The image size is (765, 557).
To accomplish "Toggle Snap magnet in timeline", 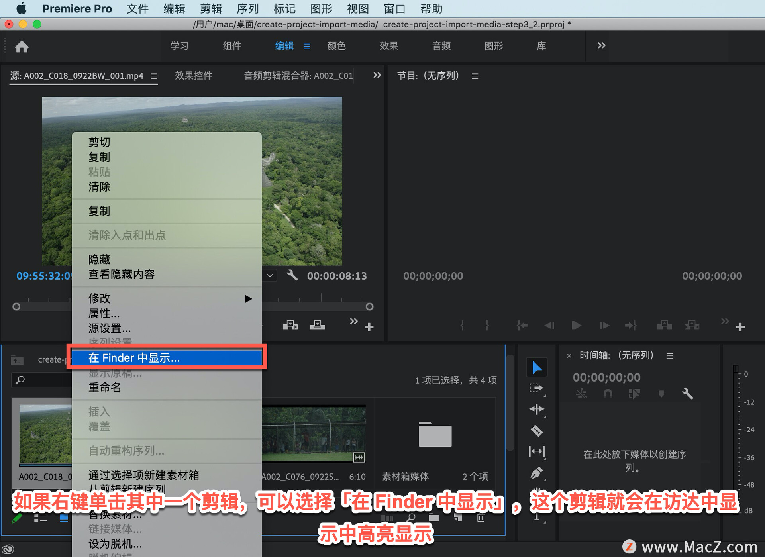I will point(608,394).
